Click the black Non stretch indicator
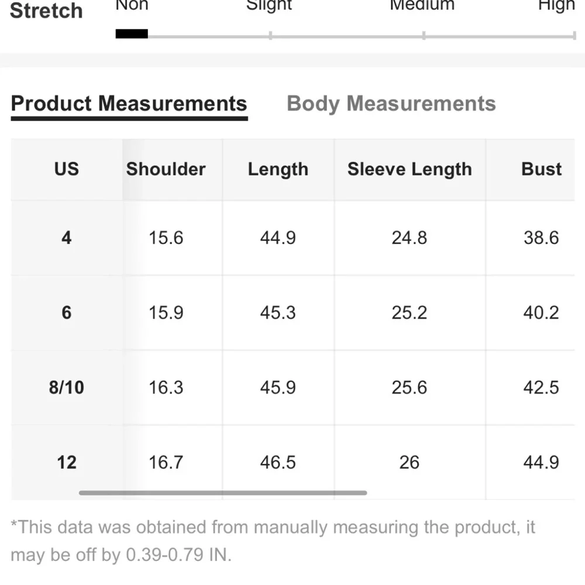Screen dimensions: 585x585 tap(132, 34)
